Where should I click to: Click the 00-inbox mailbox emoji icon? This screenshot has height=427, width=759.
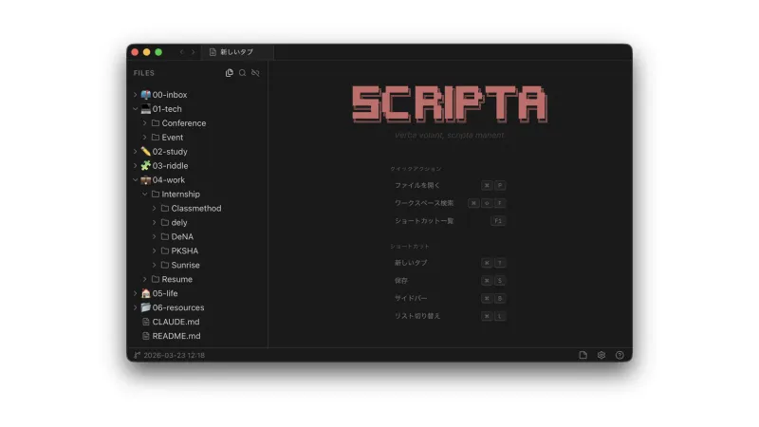pyautogui.click(x=146, y=95)
